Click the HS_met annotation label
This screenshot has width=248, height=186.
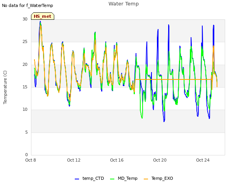[43, 16]
